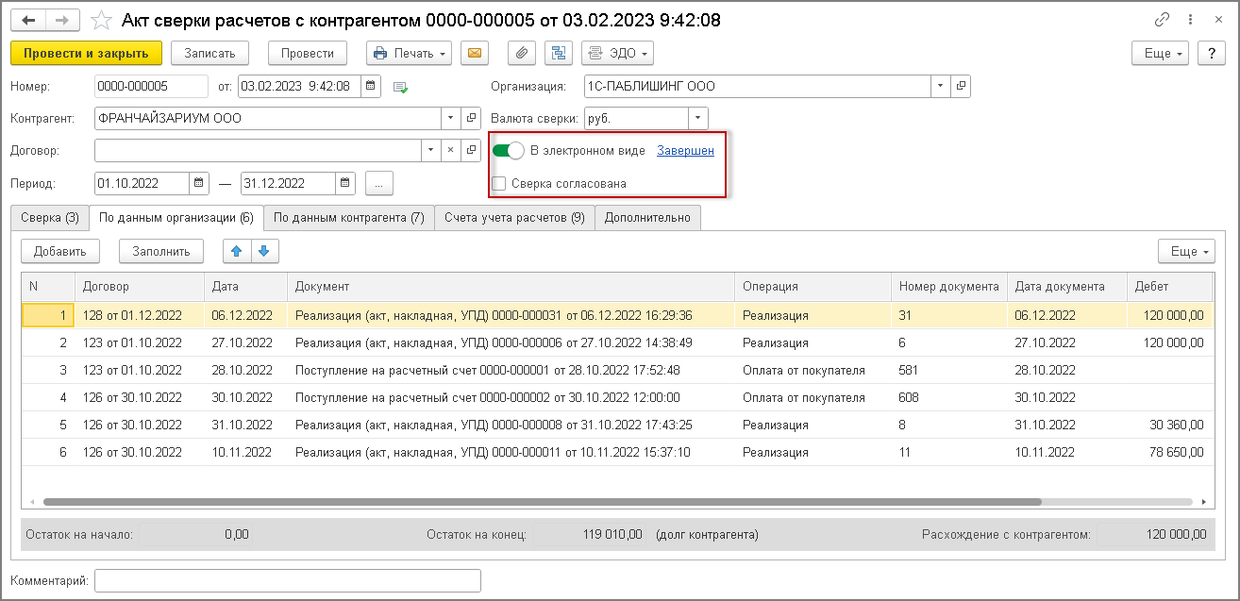Open the Печать dropdown menu
1240x601 pixels.
pos(410,53)
